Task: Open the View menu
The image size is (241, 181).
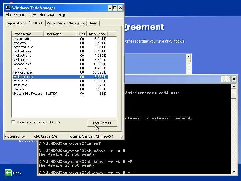Action: pyautogui.click(x=32, y=15)
